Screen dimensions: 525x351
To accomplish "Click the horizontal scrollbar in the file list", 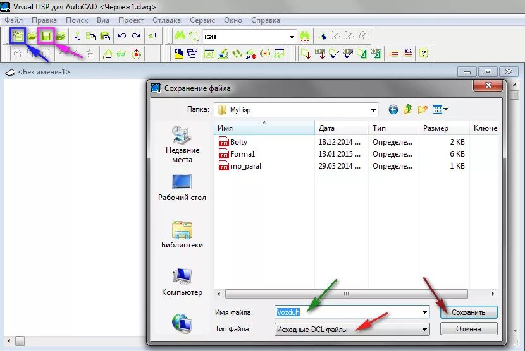I will [346, 294].
